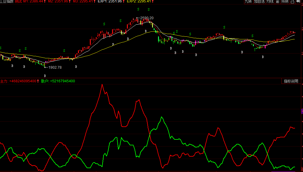Screen dimensions: 303x172
Task: Click the restore window square icon
Action: (x=293, y=1)
